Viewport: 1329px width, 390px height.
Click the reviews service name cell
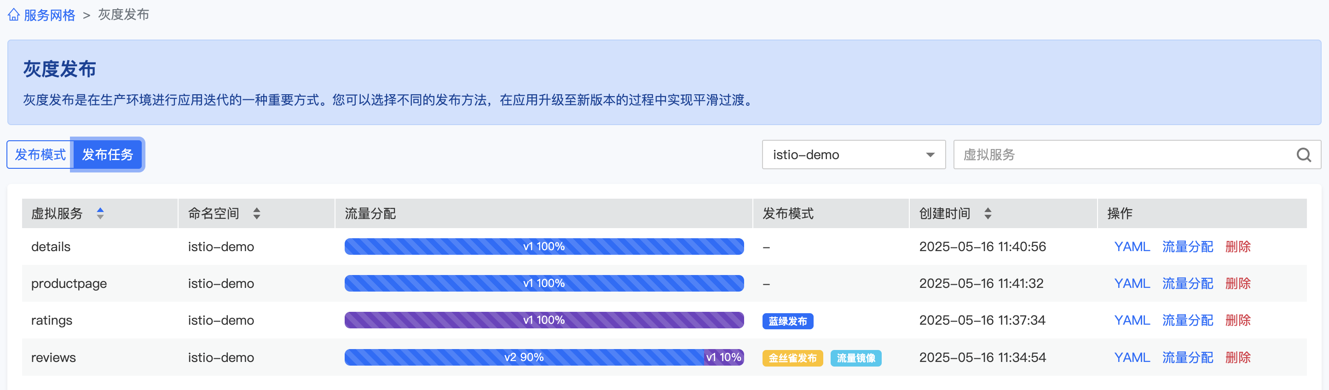pos(53,357)
